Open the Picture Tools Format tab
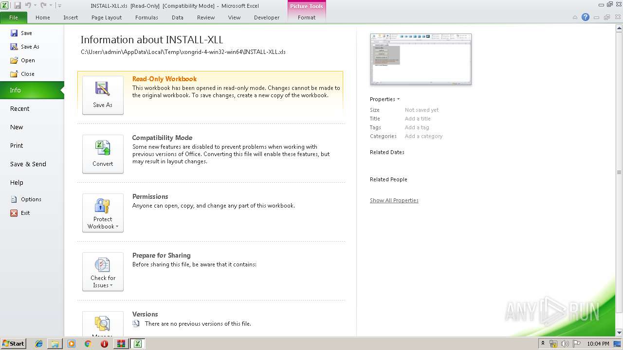The height and width of the screenshot is (350, 623). [307, 17]
